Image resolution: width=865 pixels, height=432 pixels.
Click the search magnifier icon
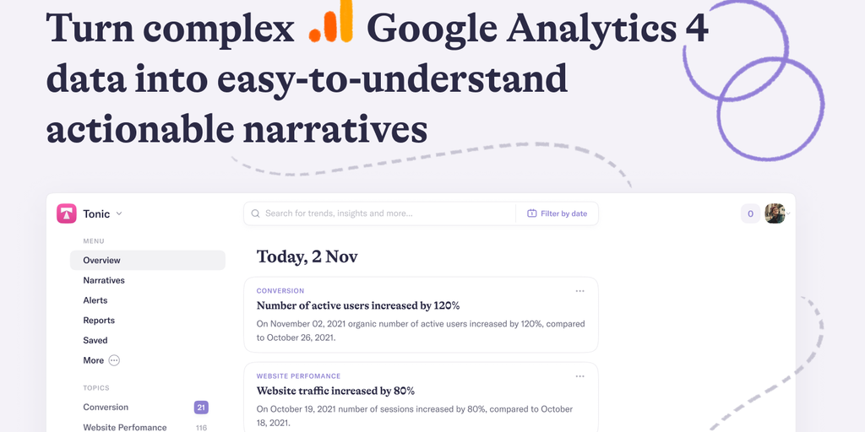(255, 213)
